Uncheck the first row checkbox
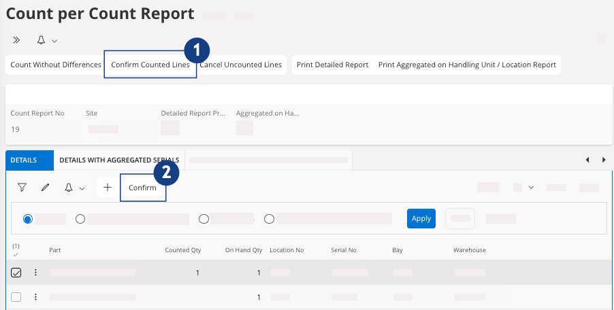 (x=16, y=273)
